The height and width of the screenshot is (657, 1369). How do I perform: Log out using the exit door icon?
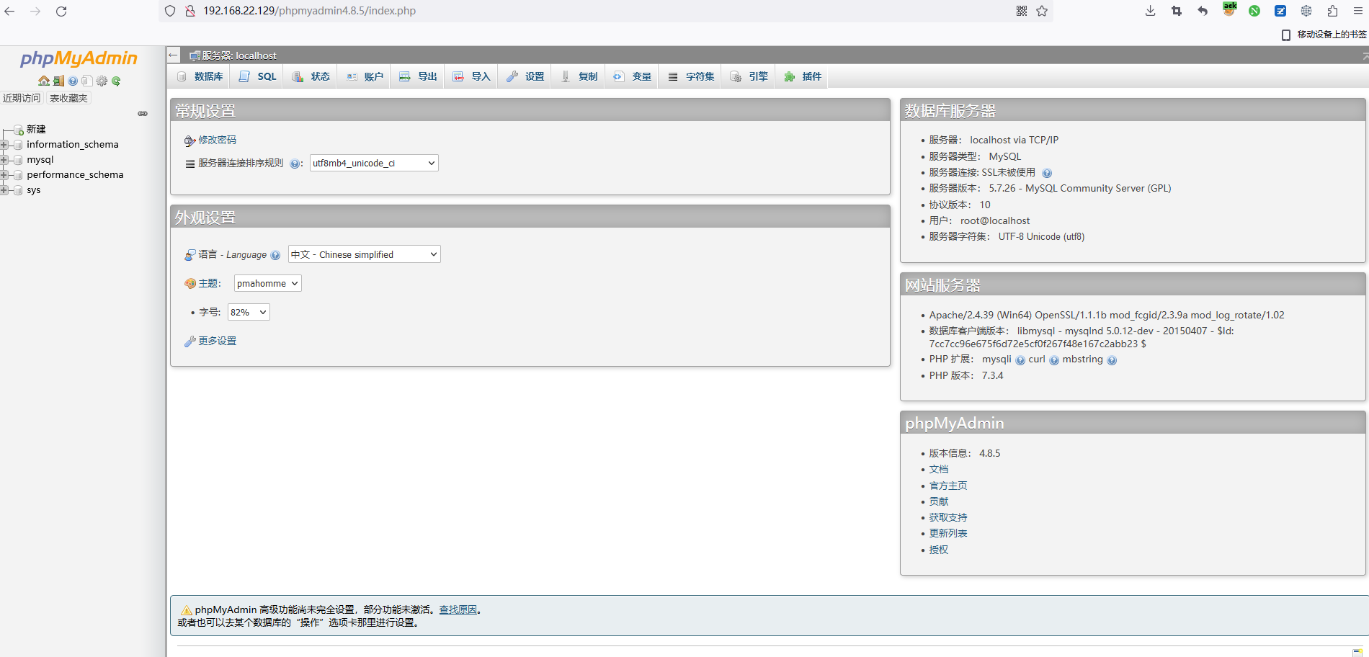point(58,81)
